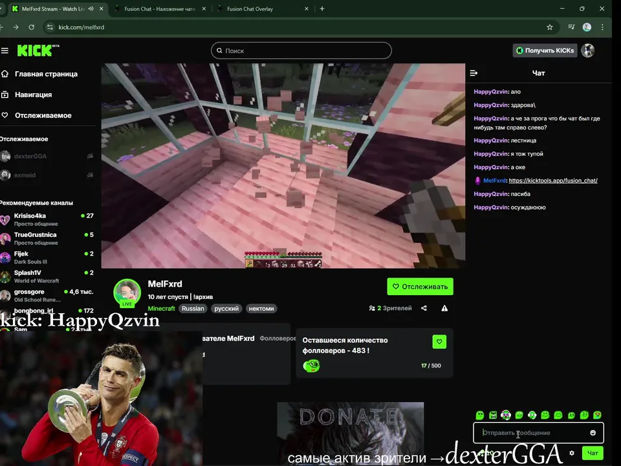Send message with green Чат button
The width and height of the screenshot is (621, 466).
[x=593, y=453]
